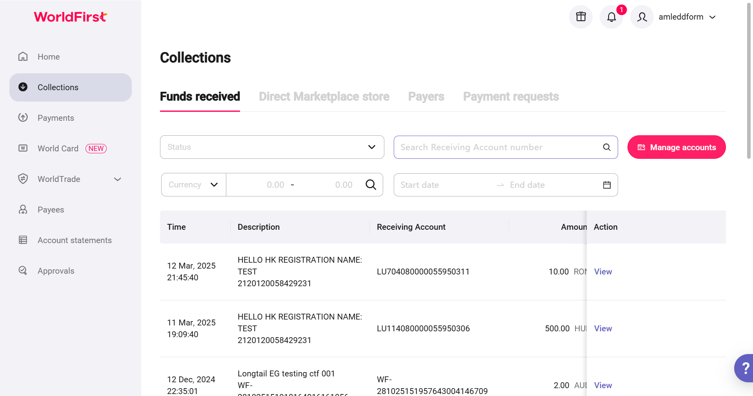Click the WorldFirst logo
This screenshot has width=753, height=396.
point(71,17)
